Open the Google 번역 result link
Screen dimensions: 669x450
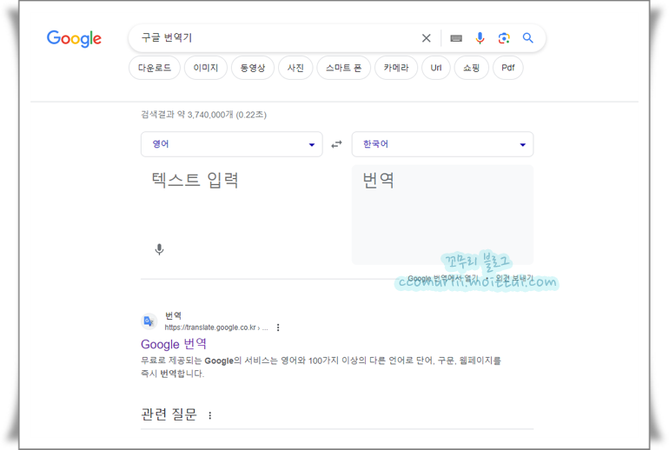tap(174, 344)
